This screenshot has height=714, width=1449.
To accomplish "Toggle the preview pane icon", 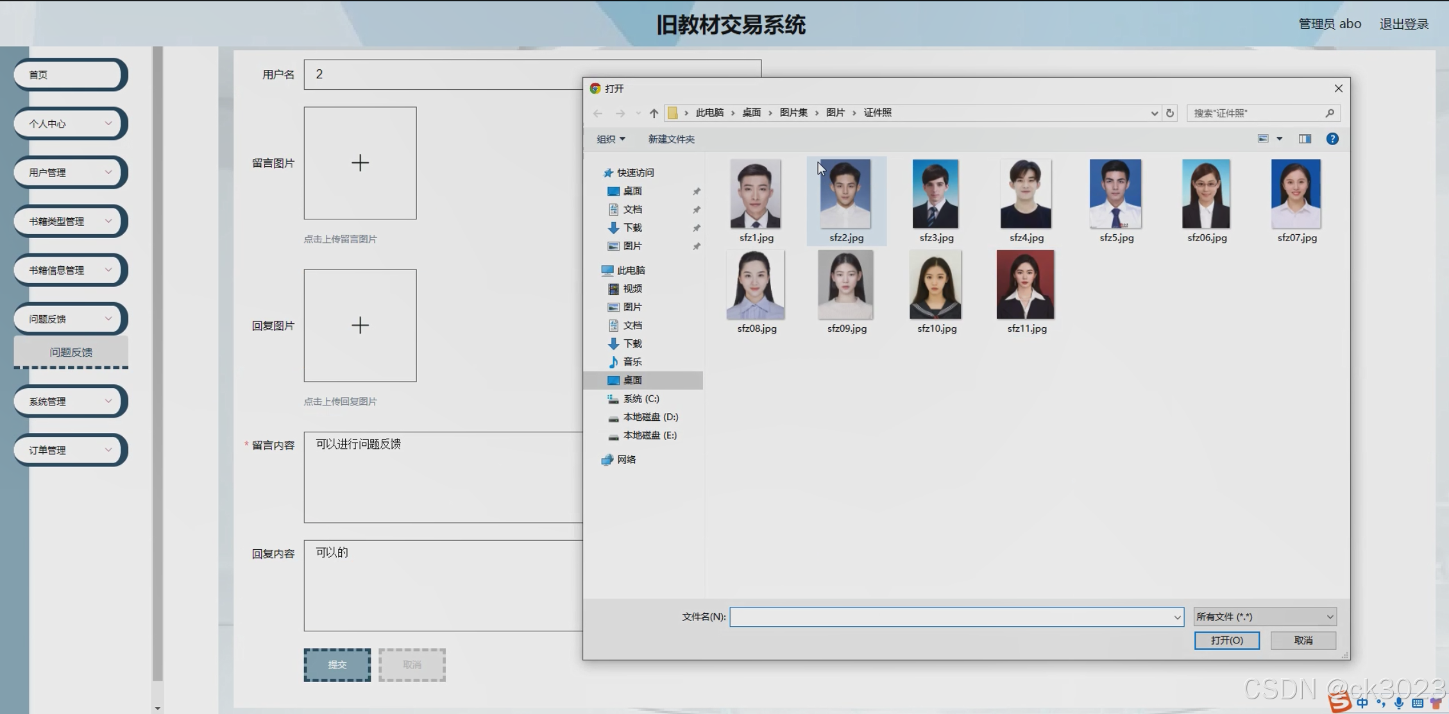I will click(x=1305, y=139).
